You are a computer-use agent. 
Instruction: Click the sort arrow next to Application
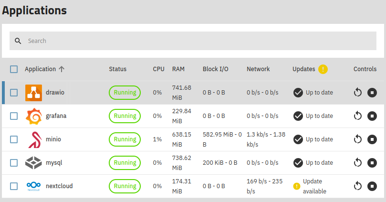pos(62,69)
